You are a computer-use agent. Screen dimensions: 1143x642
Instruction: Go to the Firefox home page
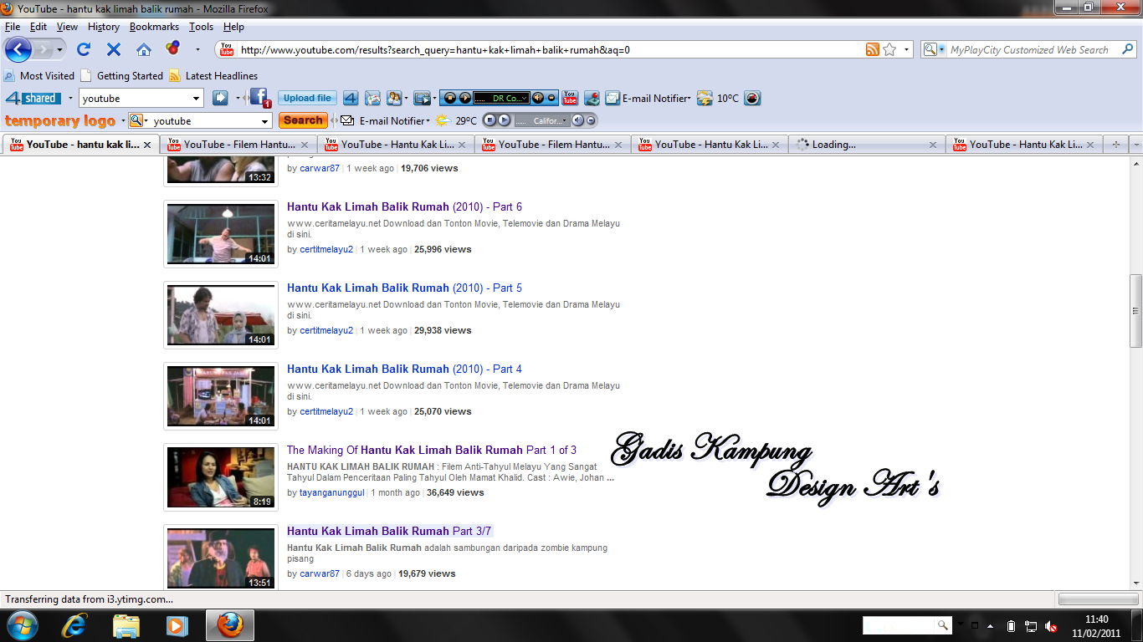point(144,49)
